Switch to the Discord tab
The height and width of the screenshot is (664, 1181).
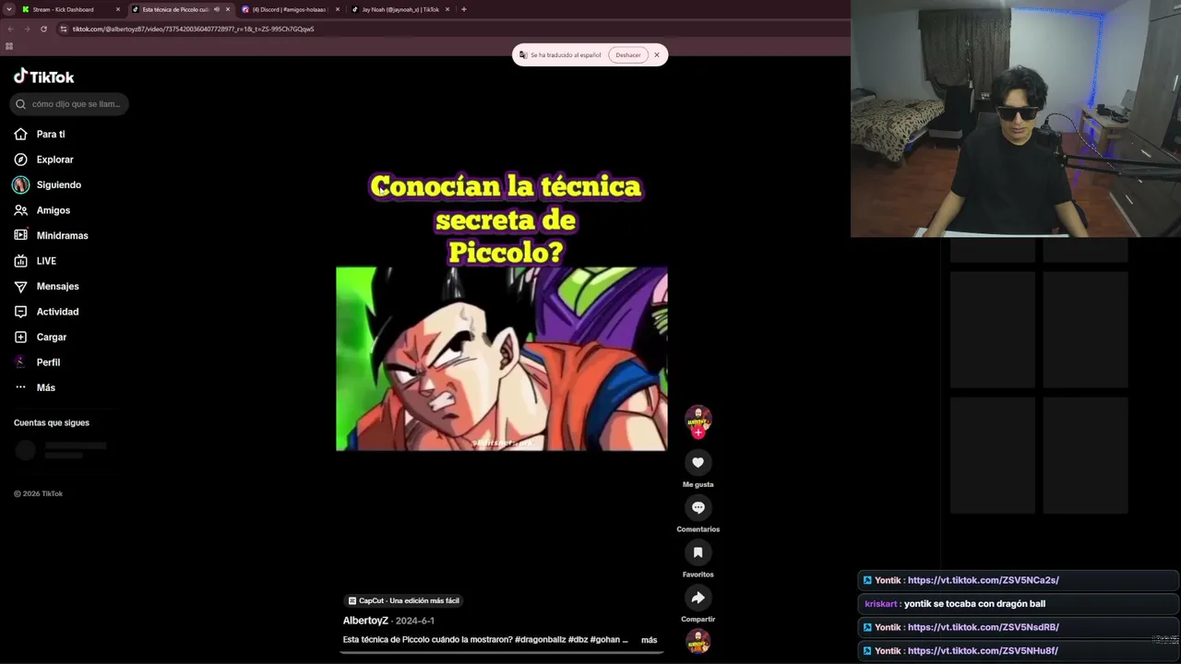click(289, 9)
